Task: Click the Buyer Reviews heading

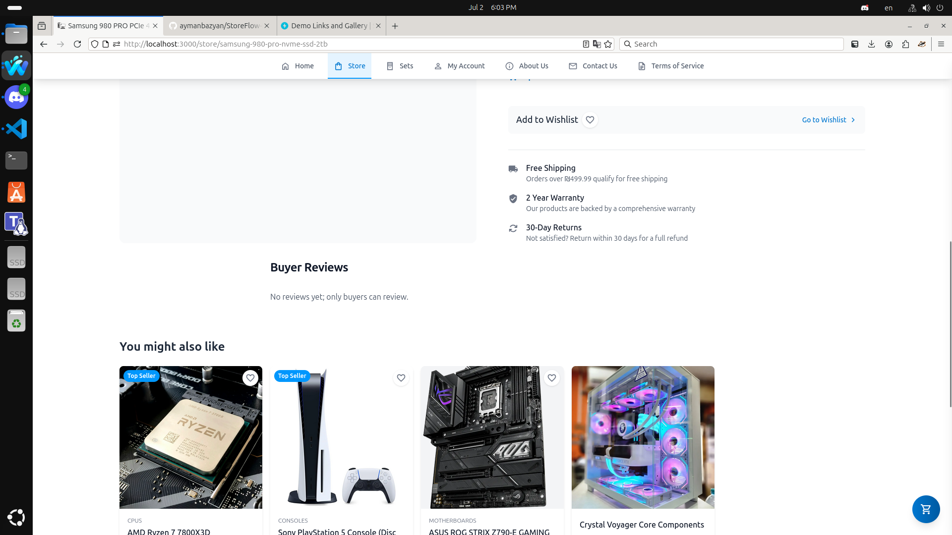Action: 309,267
